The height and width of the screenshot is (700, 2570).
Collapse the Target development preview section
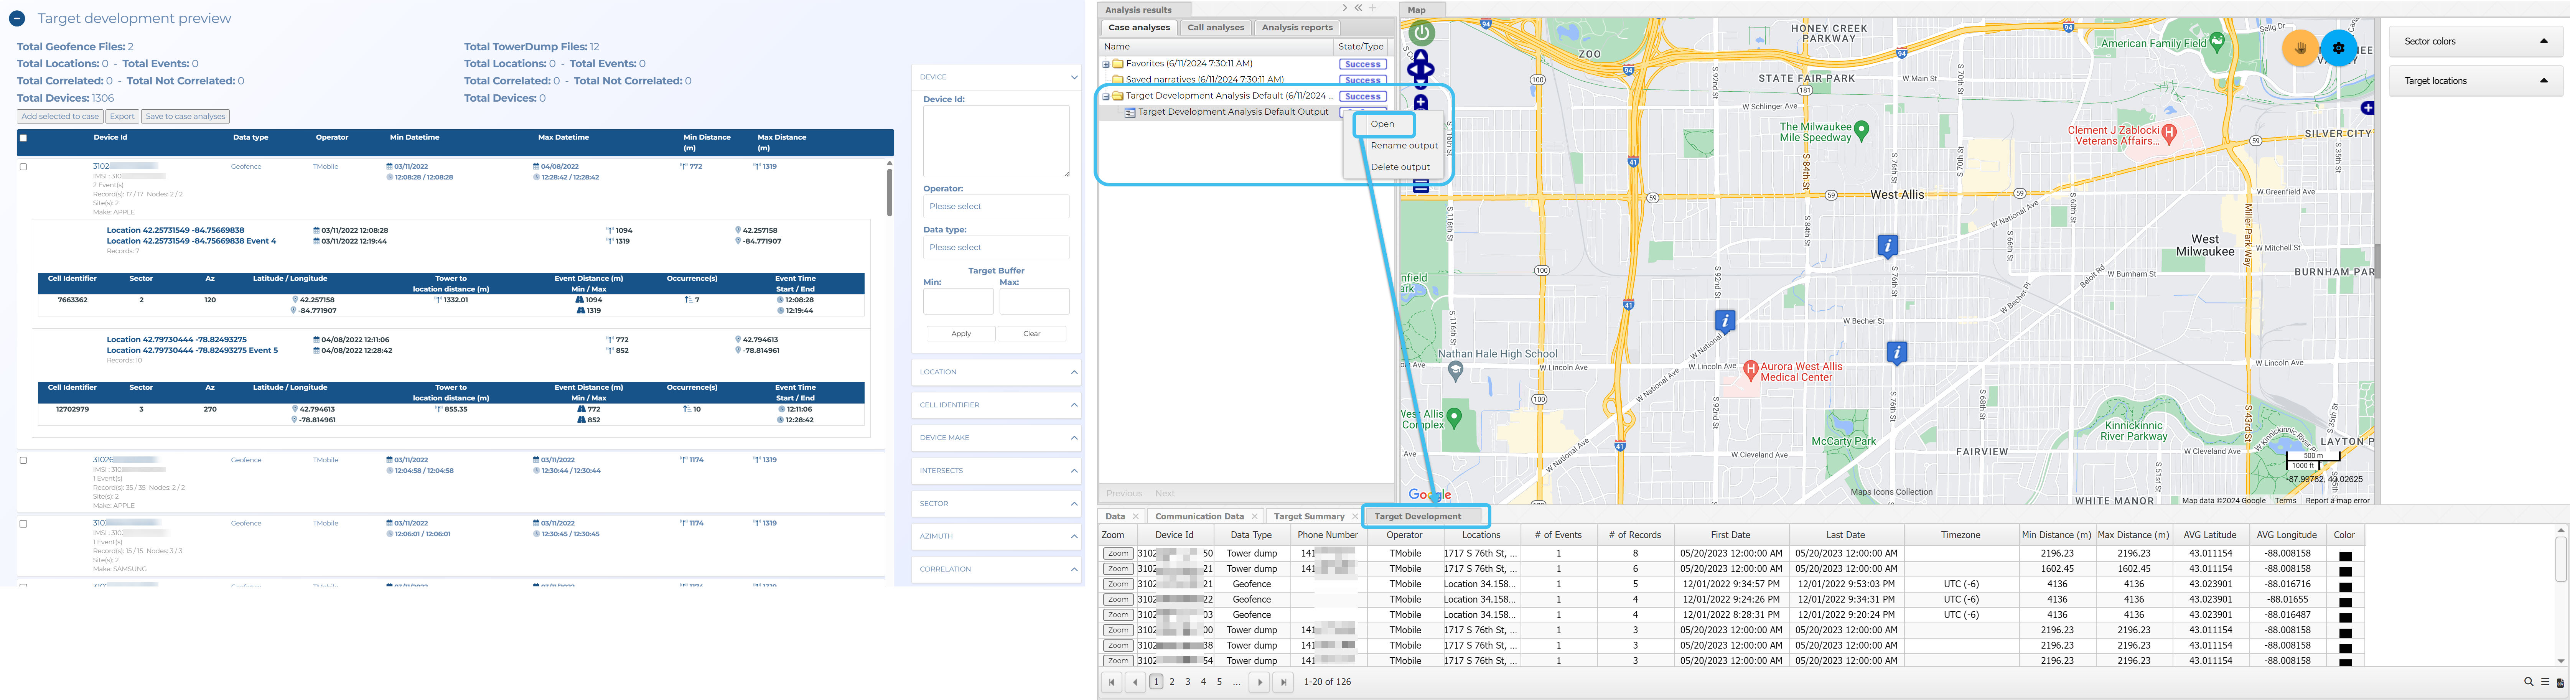pyautogui.click(x=17, y=18)
